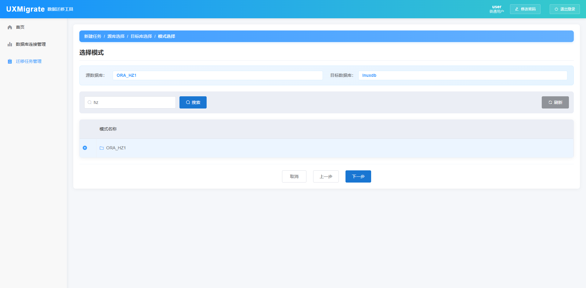Click the folder icon beside ORA_HZ1
This screenshot has height=288, width=586.
point(102,148)
